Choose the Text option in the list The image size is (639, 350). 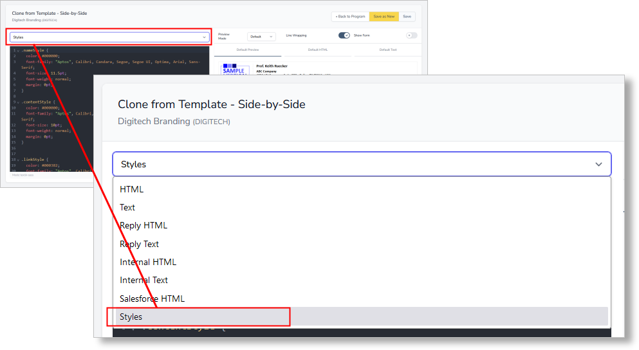362,207
